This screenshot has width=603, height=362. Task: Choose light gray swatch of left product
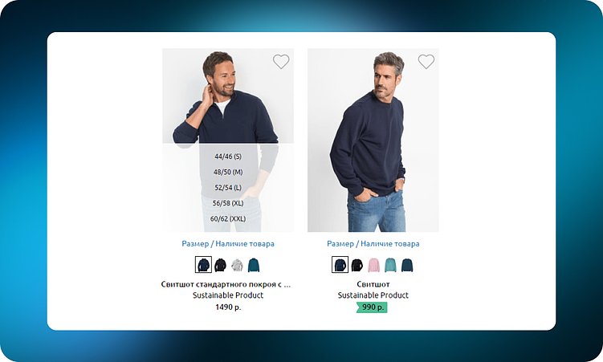click(x=237, y=265)
